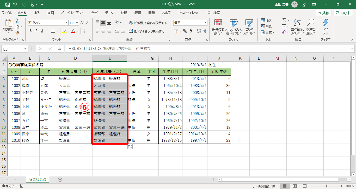Open the 並べ替えとフィルター dropdown
This screenshot has width=356, height=189.
click(298, 27)
